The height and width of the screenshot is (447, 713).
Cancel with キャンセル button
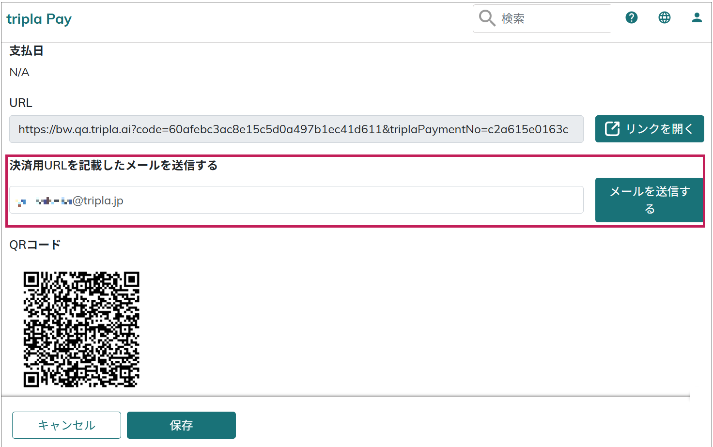click(66, 425)
